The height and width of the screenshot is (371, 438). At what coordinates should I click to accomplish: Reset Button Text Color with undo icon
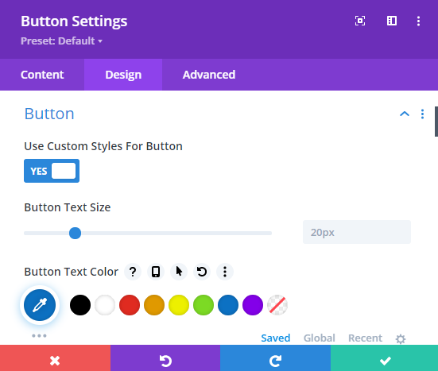coord(202,272)
